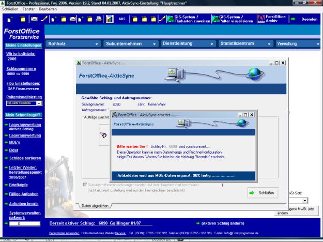This screenshot has height=242, width=323.
Task: Click the green arrow next to Aufgaben bearb.
Action: point(6,204)
